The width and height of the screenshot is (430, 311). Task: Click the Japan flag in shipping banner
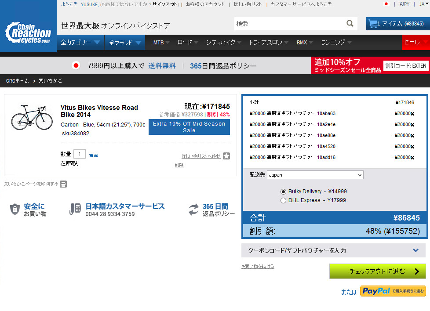pyautogui.click(x=76, y=66)
